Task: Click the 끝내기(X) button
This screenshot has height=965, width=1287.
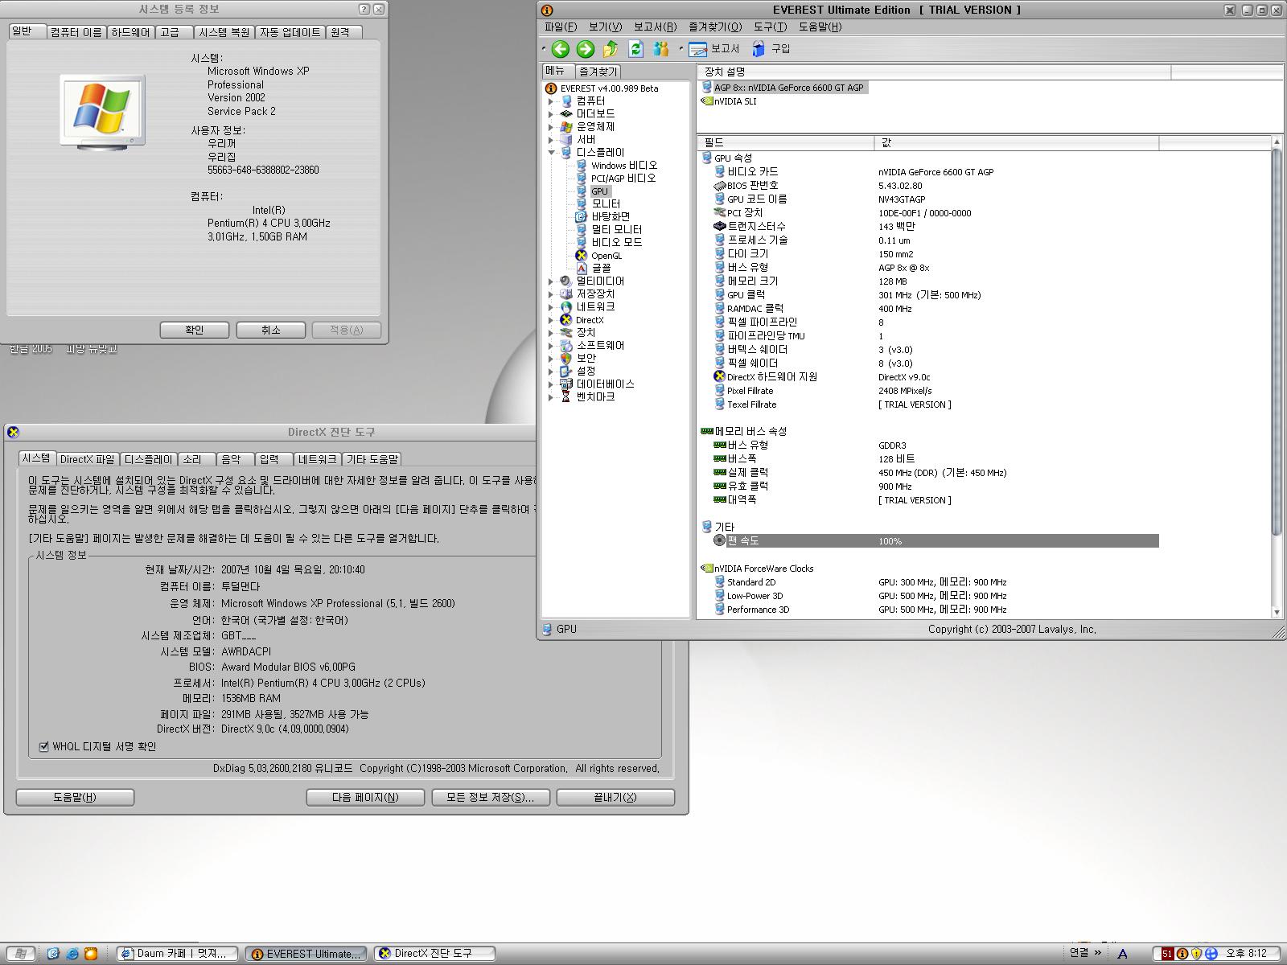Action: click(615, 797)
